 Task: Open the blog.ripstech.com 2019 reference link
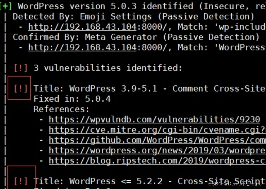click(157, 161)
